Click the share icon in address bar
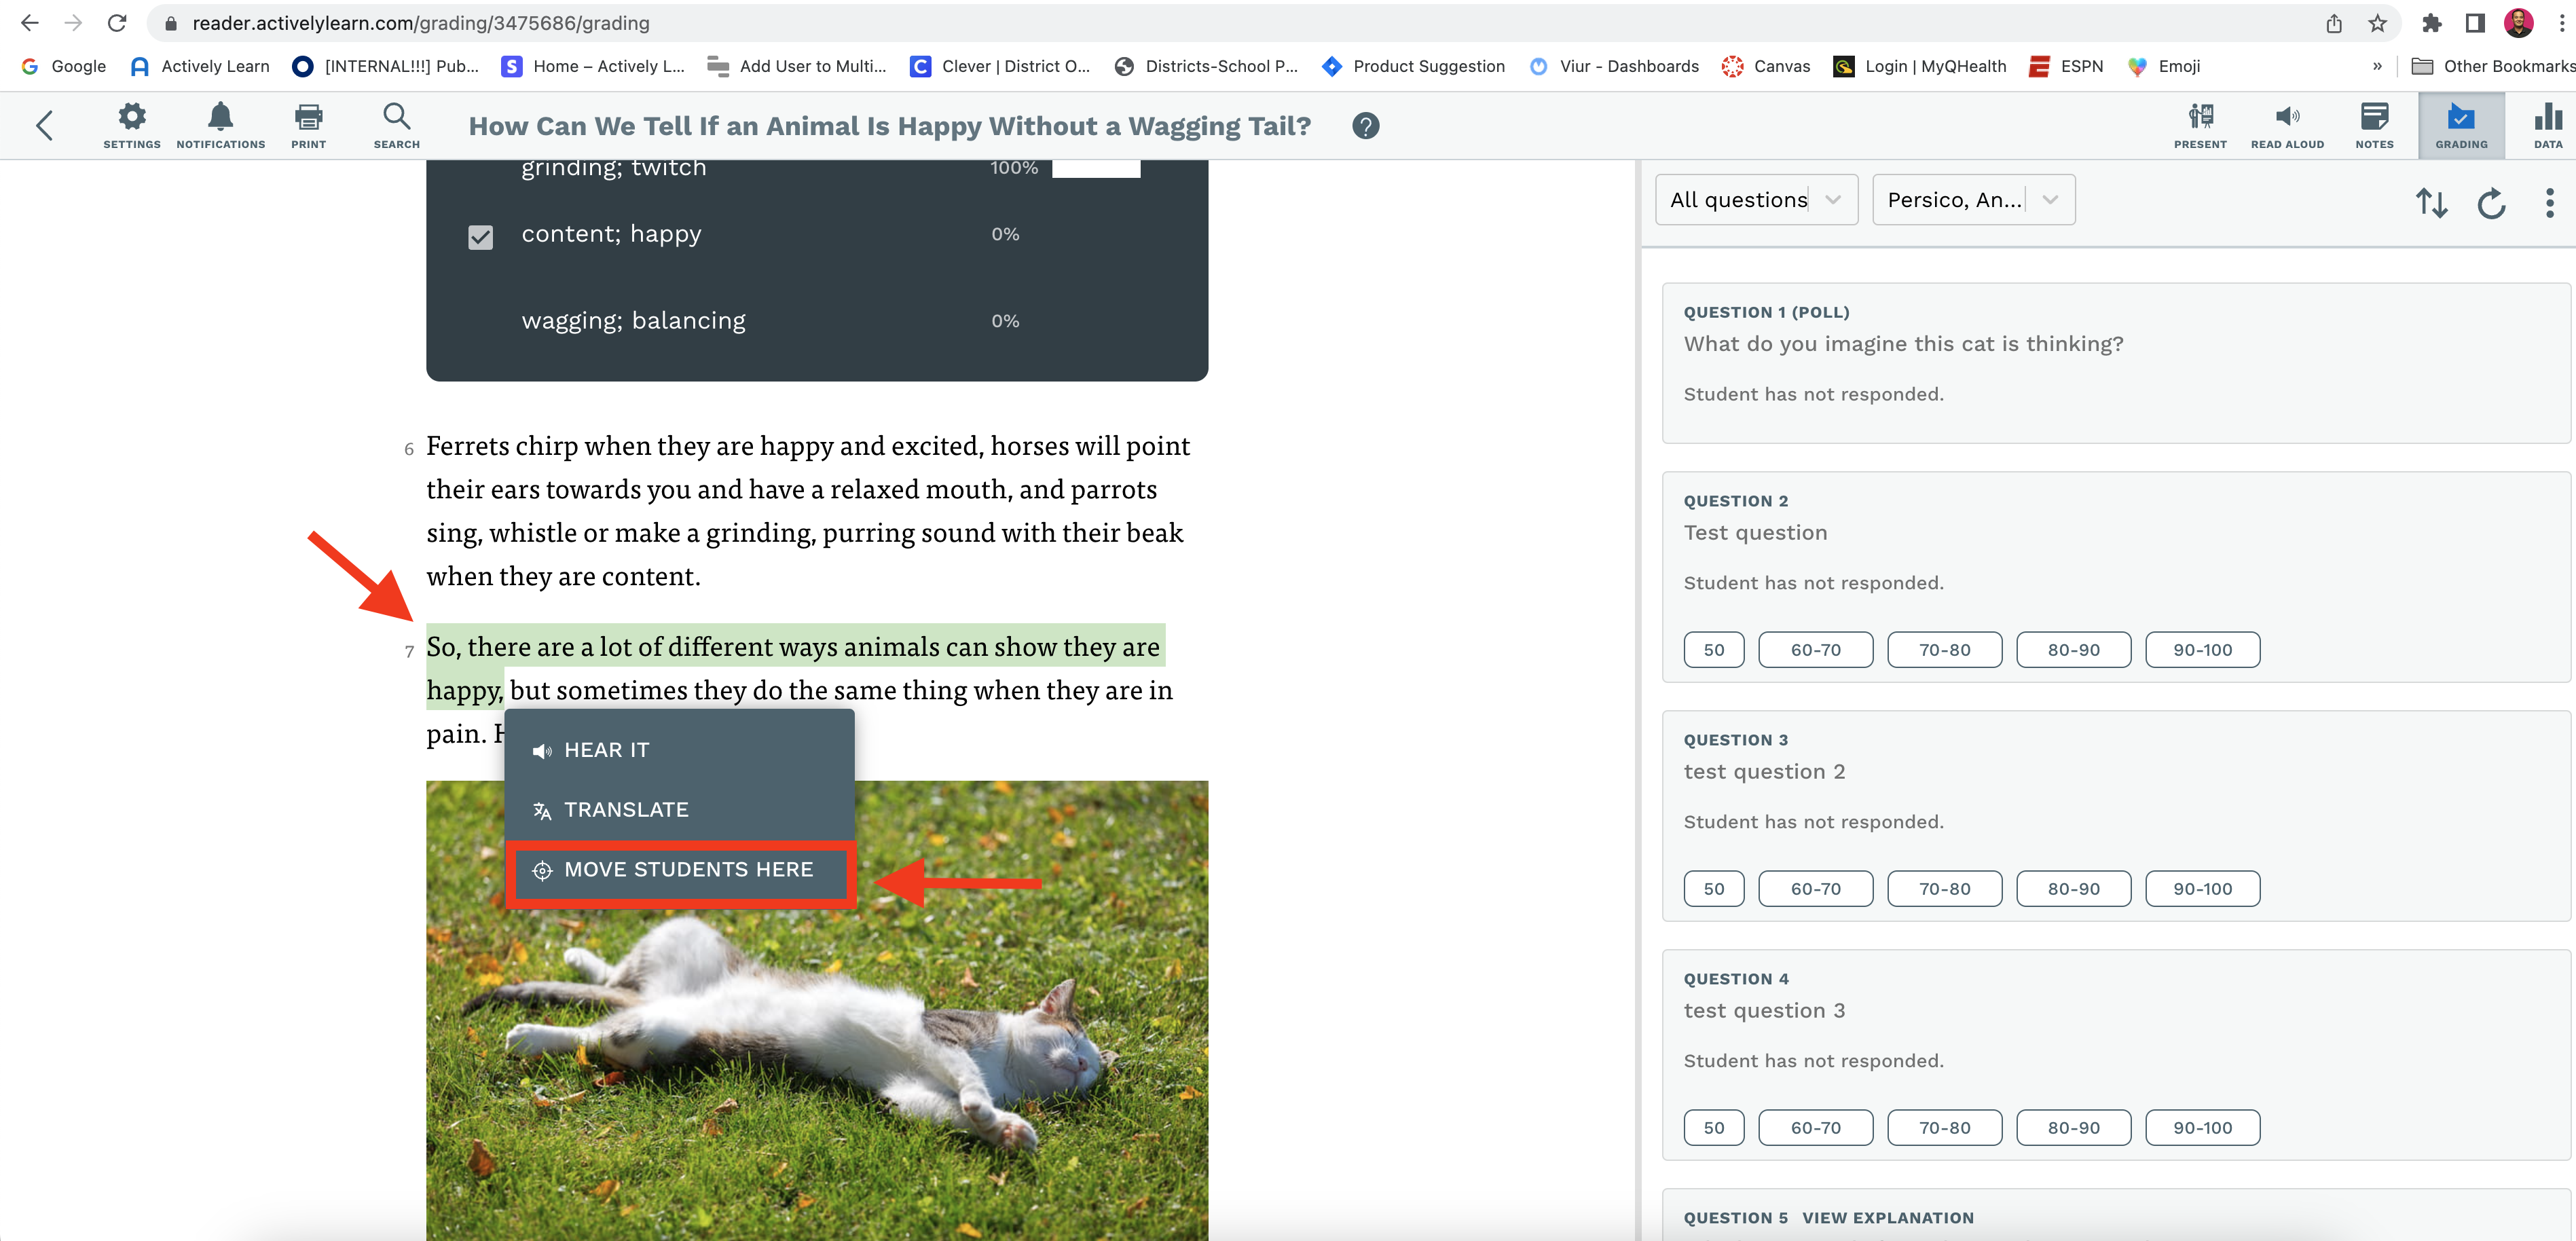This screenshot has width=2576, height=1241. tap(2333, 23)
